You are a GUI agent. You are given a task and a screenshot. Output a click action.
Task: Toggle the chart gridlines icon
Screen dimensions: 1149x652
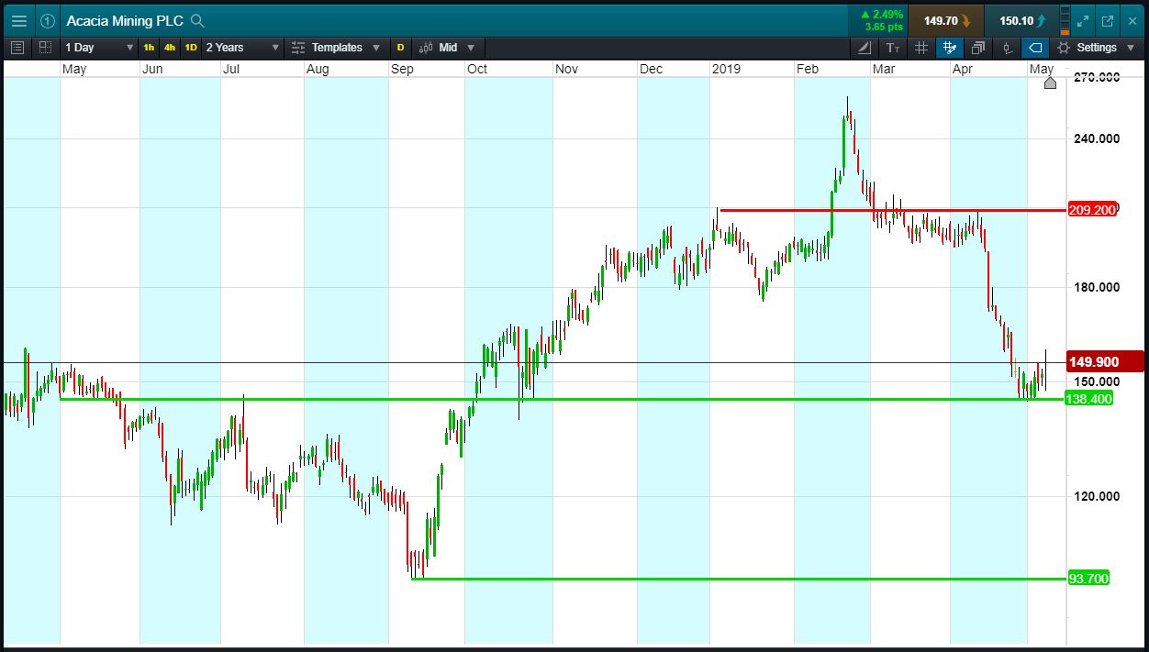921,48
